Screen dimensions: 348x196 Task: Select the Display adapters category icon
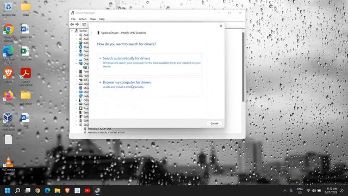[x=80, y=64]
